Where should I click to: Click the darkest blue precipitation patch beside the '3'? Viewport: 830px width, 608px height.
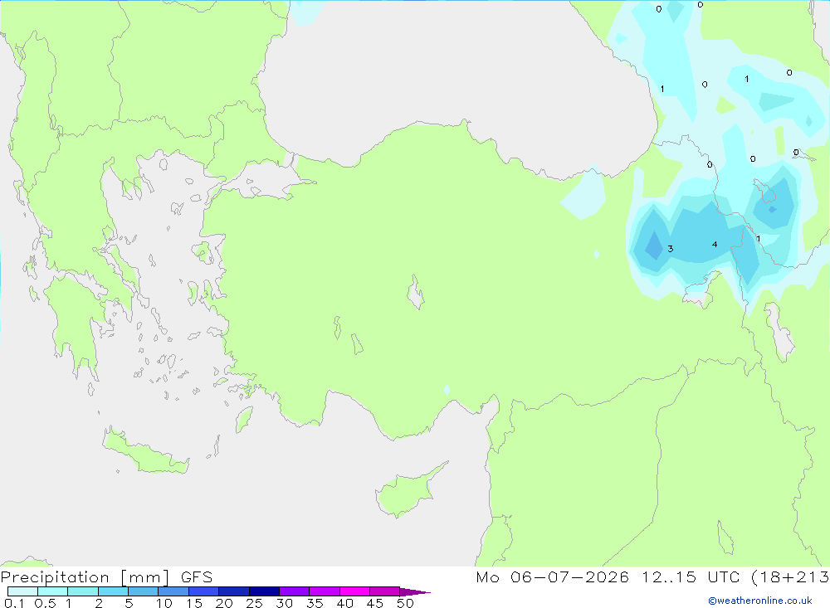click(654, 246)
